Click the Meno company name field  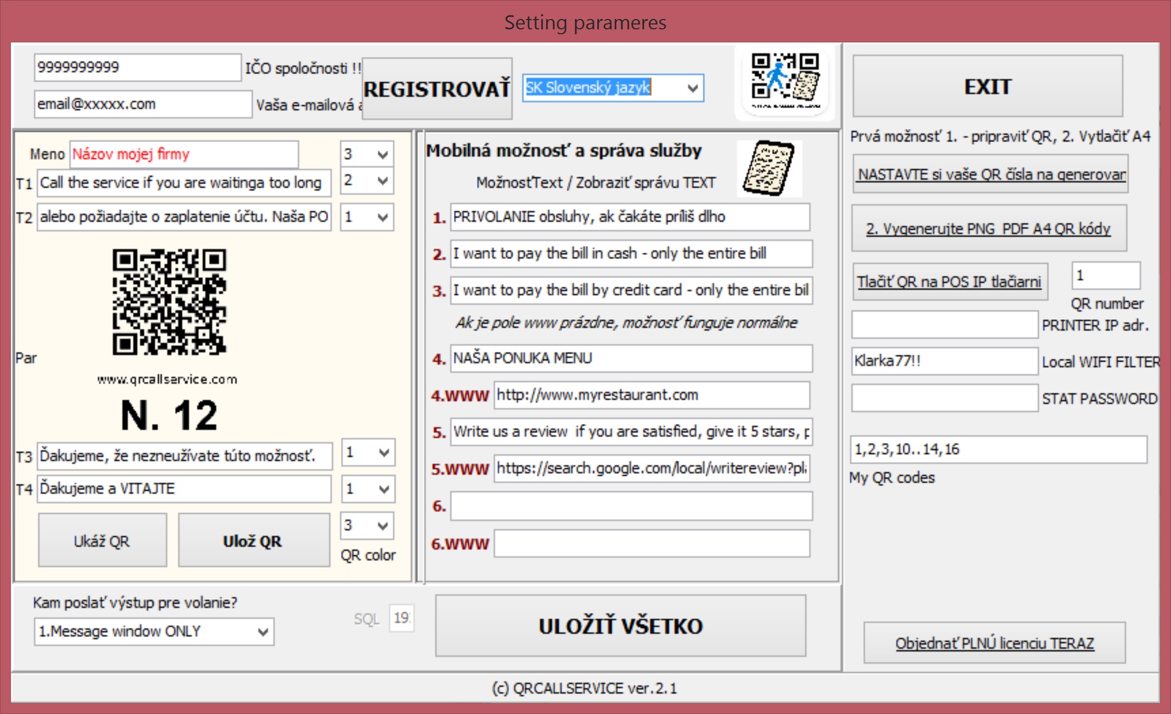coord(184,154)
